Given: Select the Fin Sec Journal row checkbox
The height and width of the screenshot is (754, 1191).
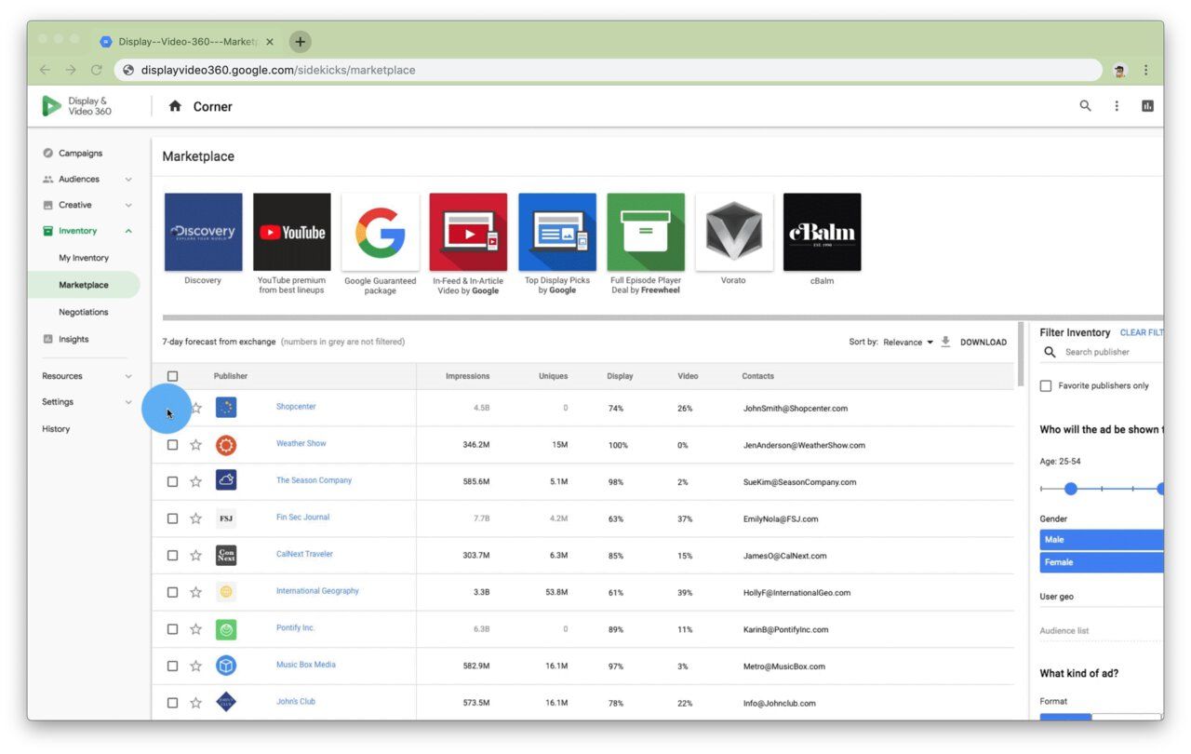Looking at the screenshot, I should tap(172, 518).
